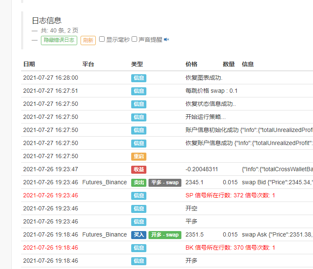Enable the 显示毫秒 checkbox
Screen dimensions: 313x269
pyautogui.click(x=102, y=39)
